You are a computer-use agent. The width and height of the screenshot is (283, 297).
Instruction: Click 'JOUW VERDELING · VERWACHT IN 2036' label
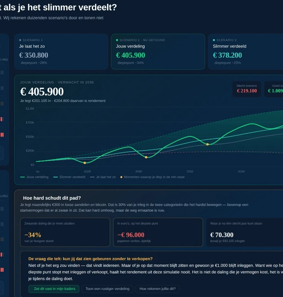point(57,82)
